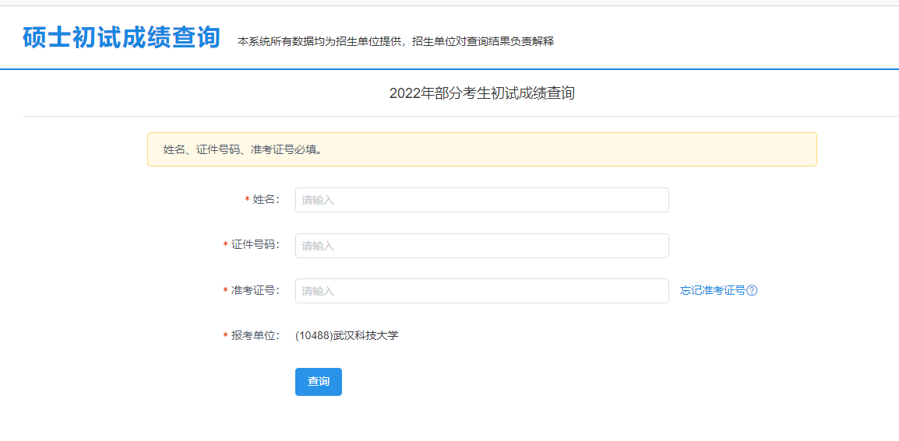The width and height of the screenshot is (899, 441).
Task: Click the red asterisk beside 证件号码
Action: click(225, 247)
